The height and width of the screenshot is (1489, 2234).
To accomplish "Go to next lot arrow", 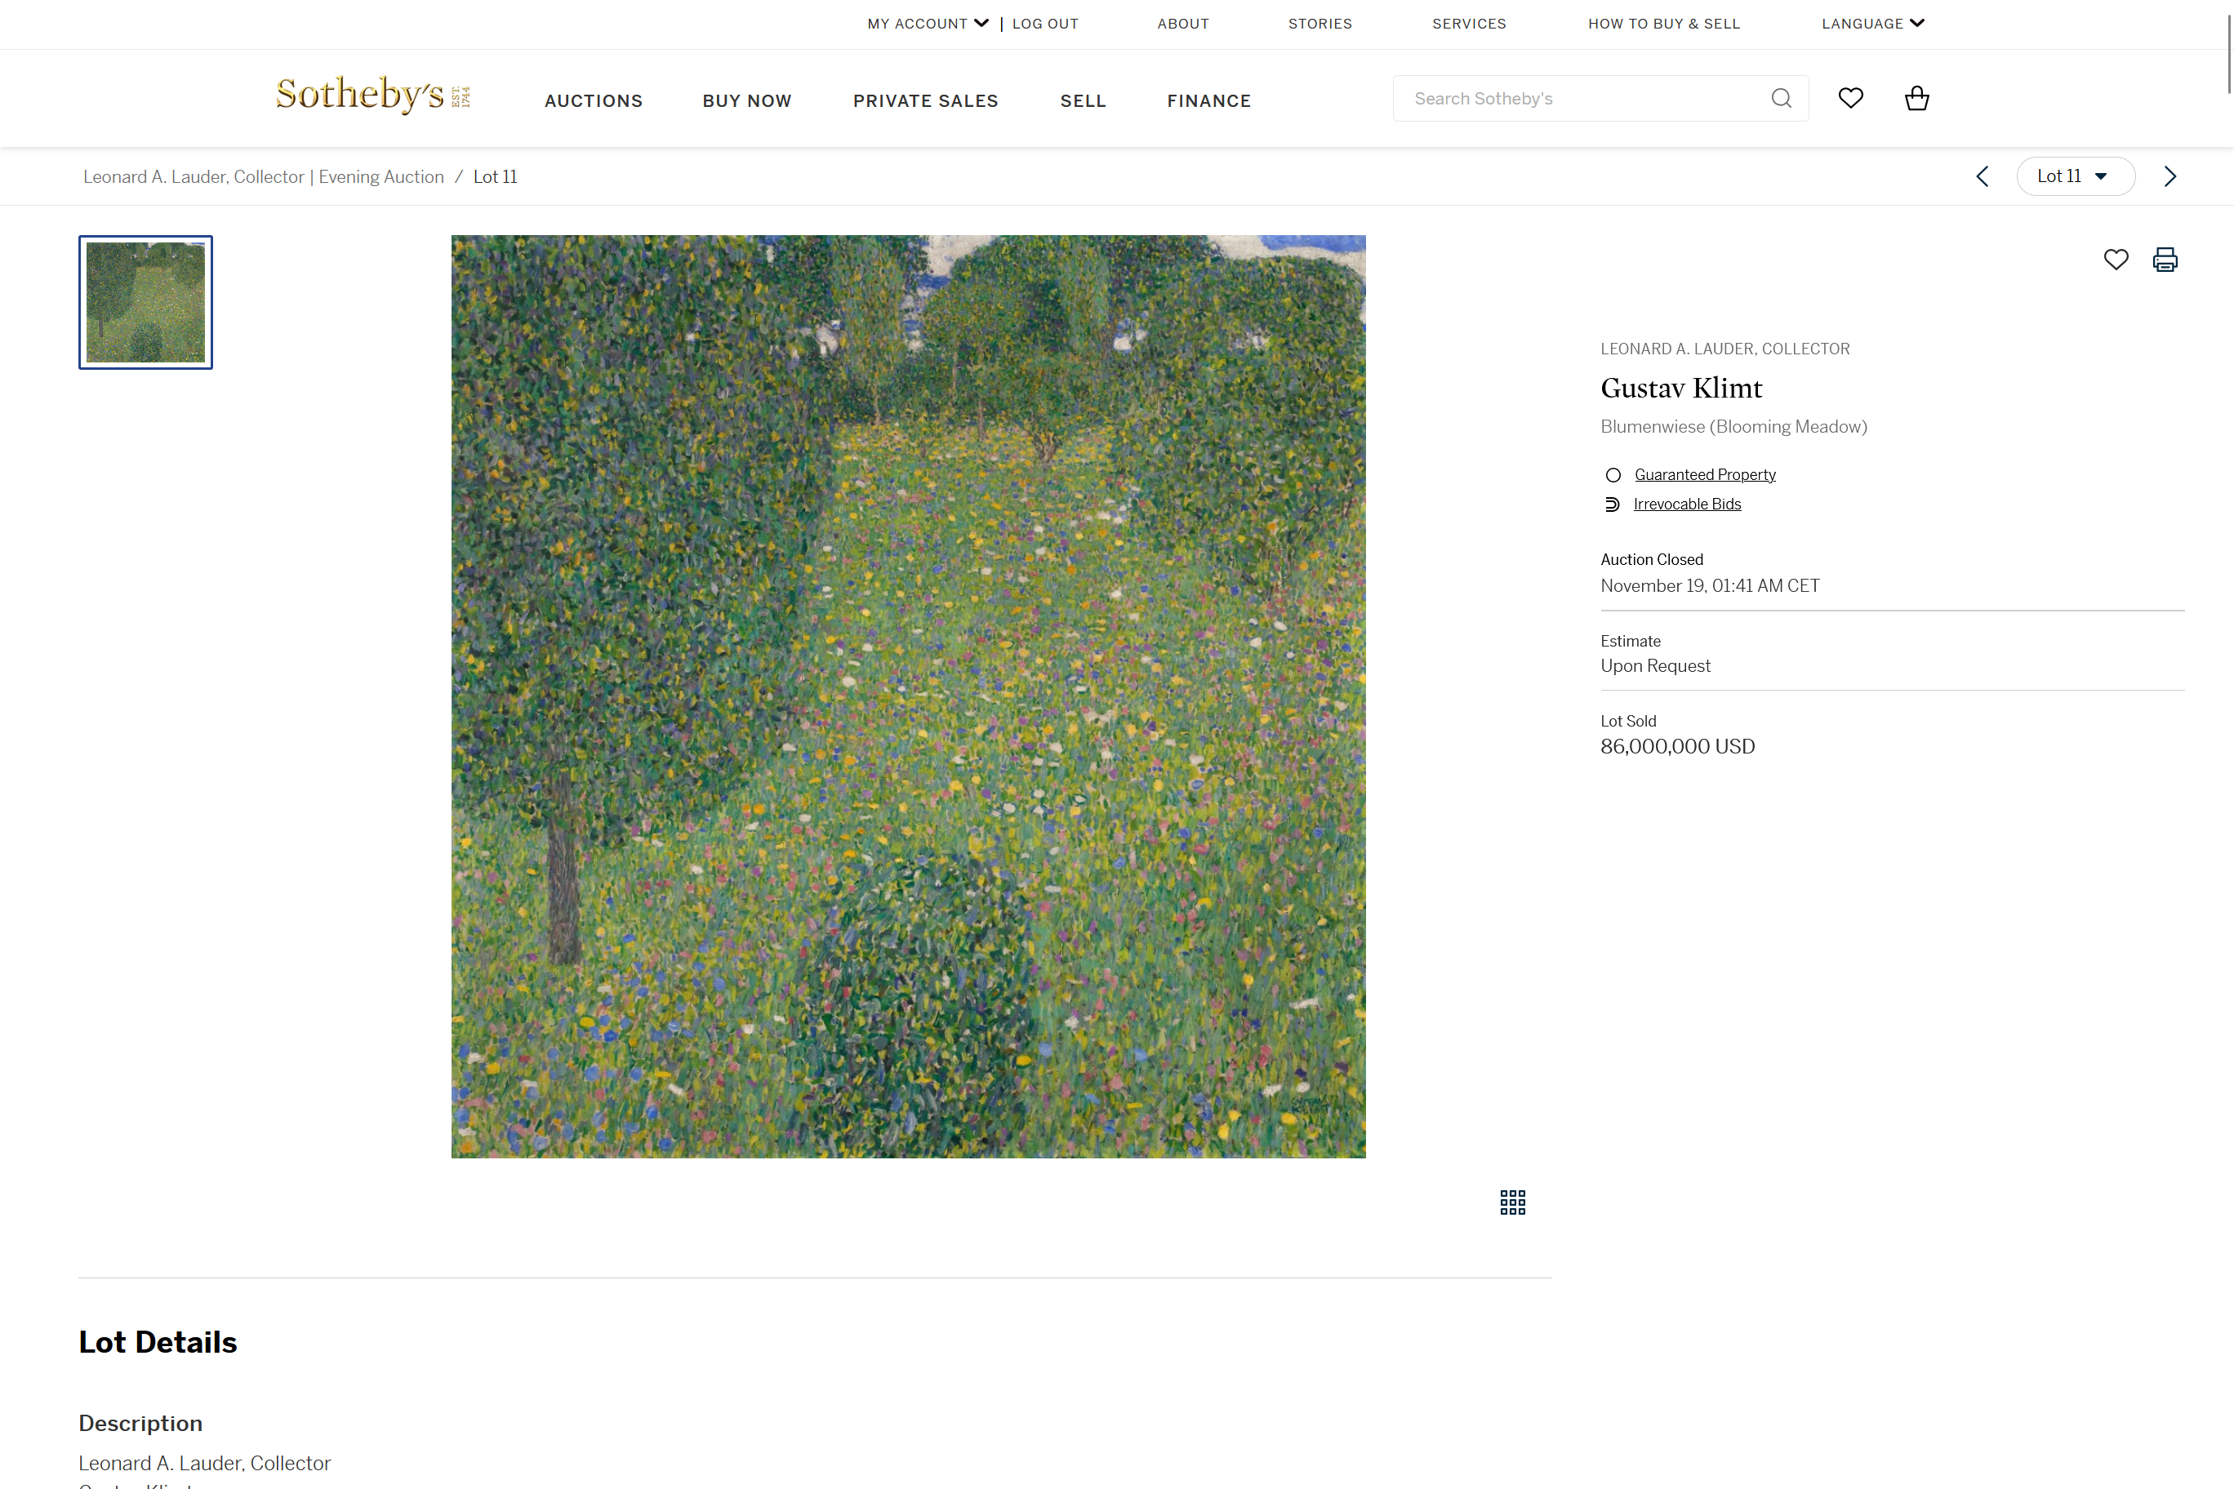I will click(2169, 176).
